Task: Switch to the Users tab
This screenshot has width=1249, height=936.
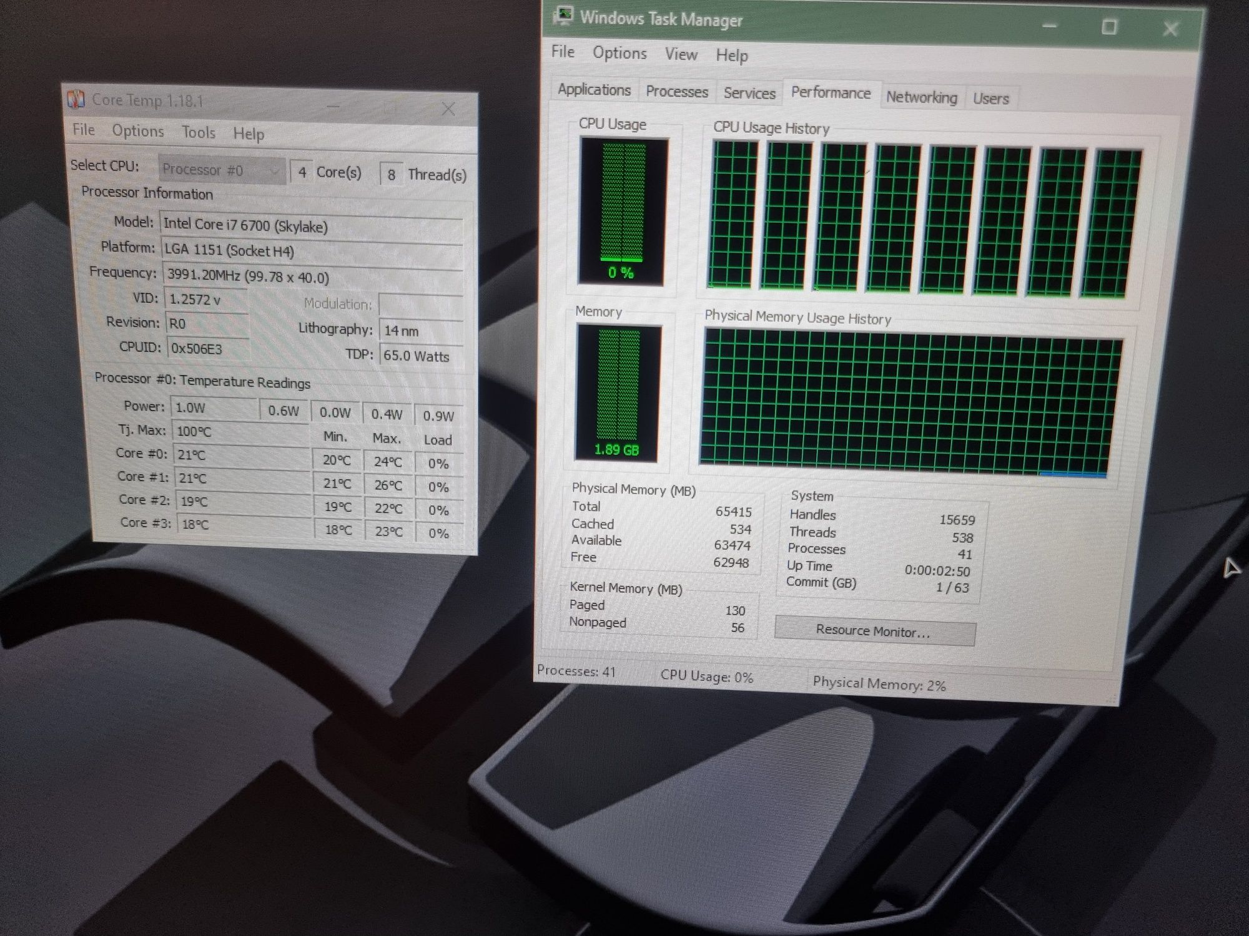Action: tap(991, 99)
